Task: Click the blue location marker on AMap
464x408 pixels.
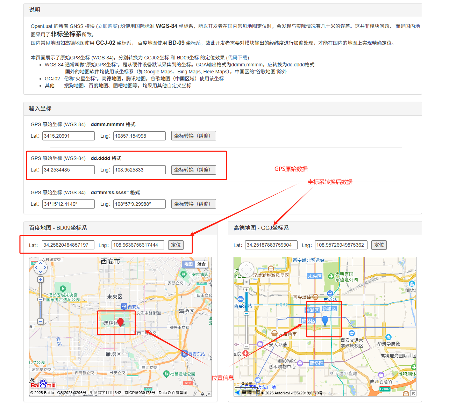Action: pyautogui.click(x=325, y=321)
